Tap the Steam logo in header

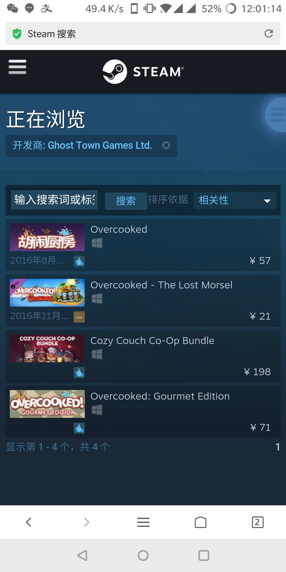coord(143,71)
